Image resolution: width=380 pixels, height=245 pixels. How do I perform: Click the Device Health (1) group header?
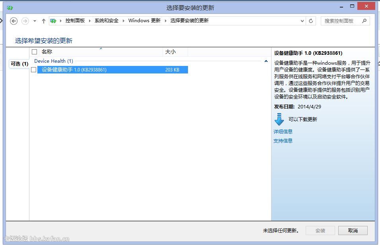pos(54,61)
